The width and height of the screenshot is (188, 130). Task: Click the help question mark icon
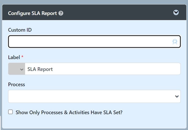click(x=61, y=13)
